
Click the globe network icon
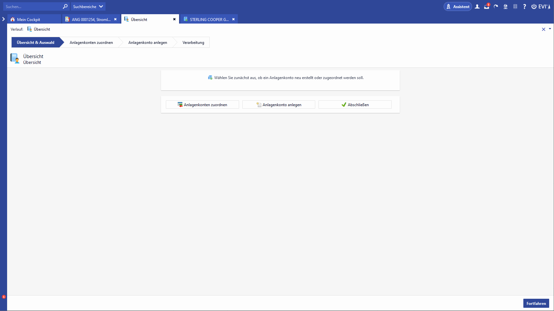506,6
